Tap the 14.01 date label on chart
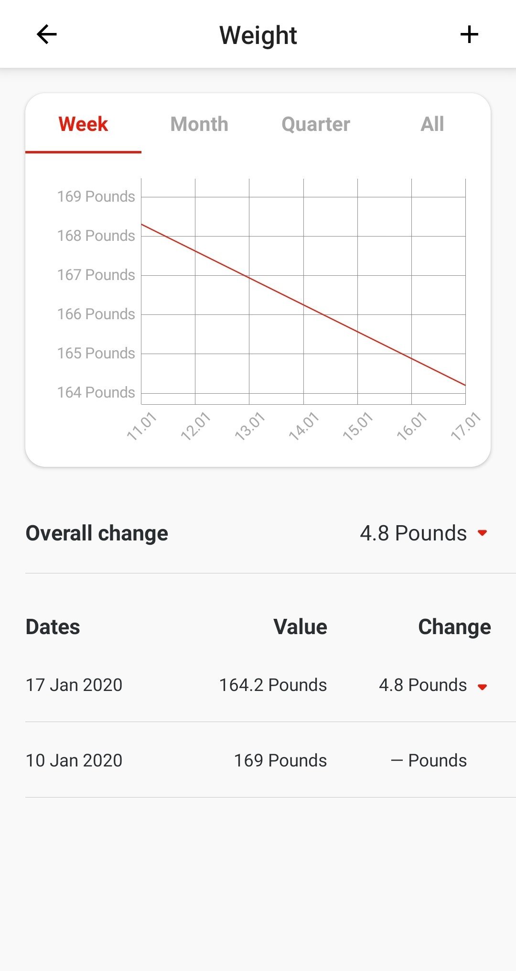This screenshot has width=516, height=971. point(303,426)
